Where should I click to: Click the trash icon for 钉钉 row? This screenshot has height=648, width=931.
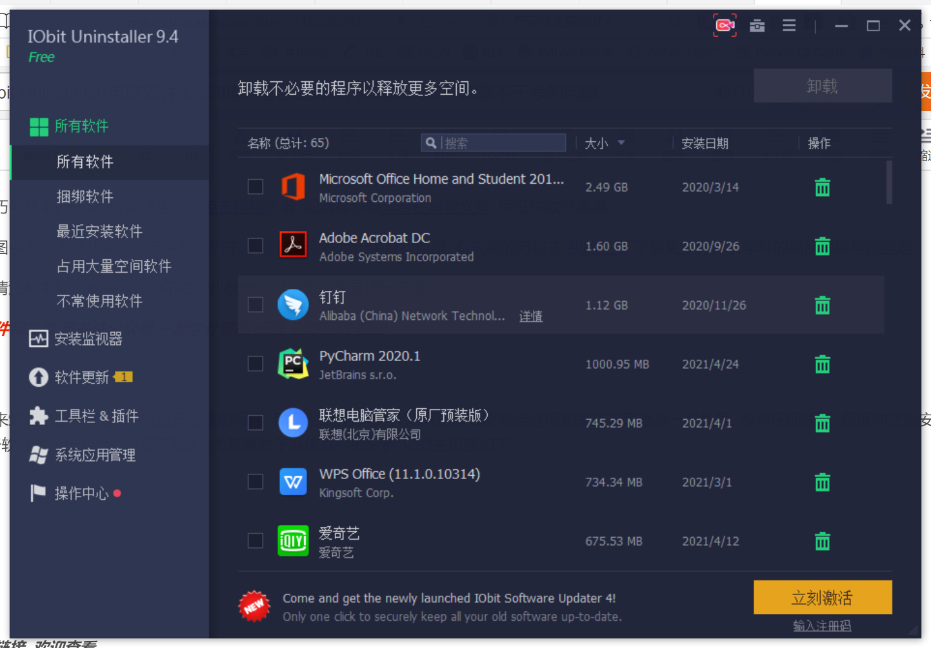(822, 305)
